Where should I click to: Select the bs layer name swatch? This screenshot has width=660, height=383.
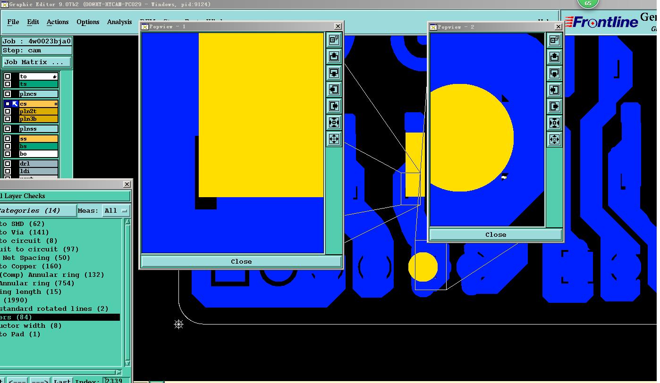coord(38,146)
